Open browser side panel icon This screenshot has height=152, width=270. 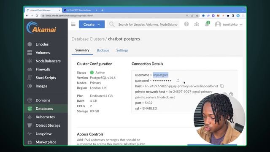point(233,16)
